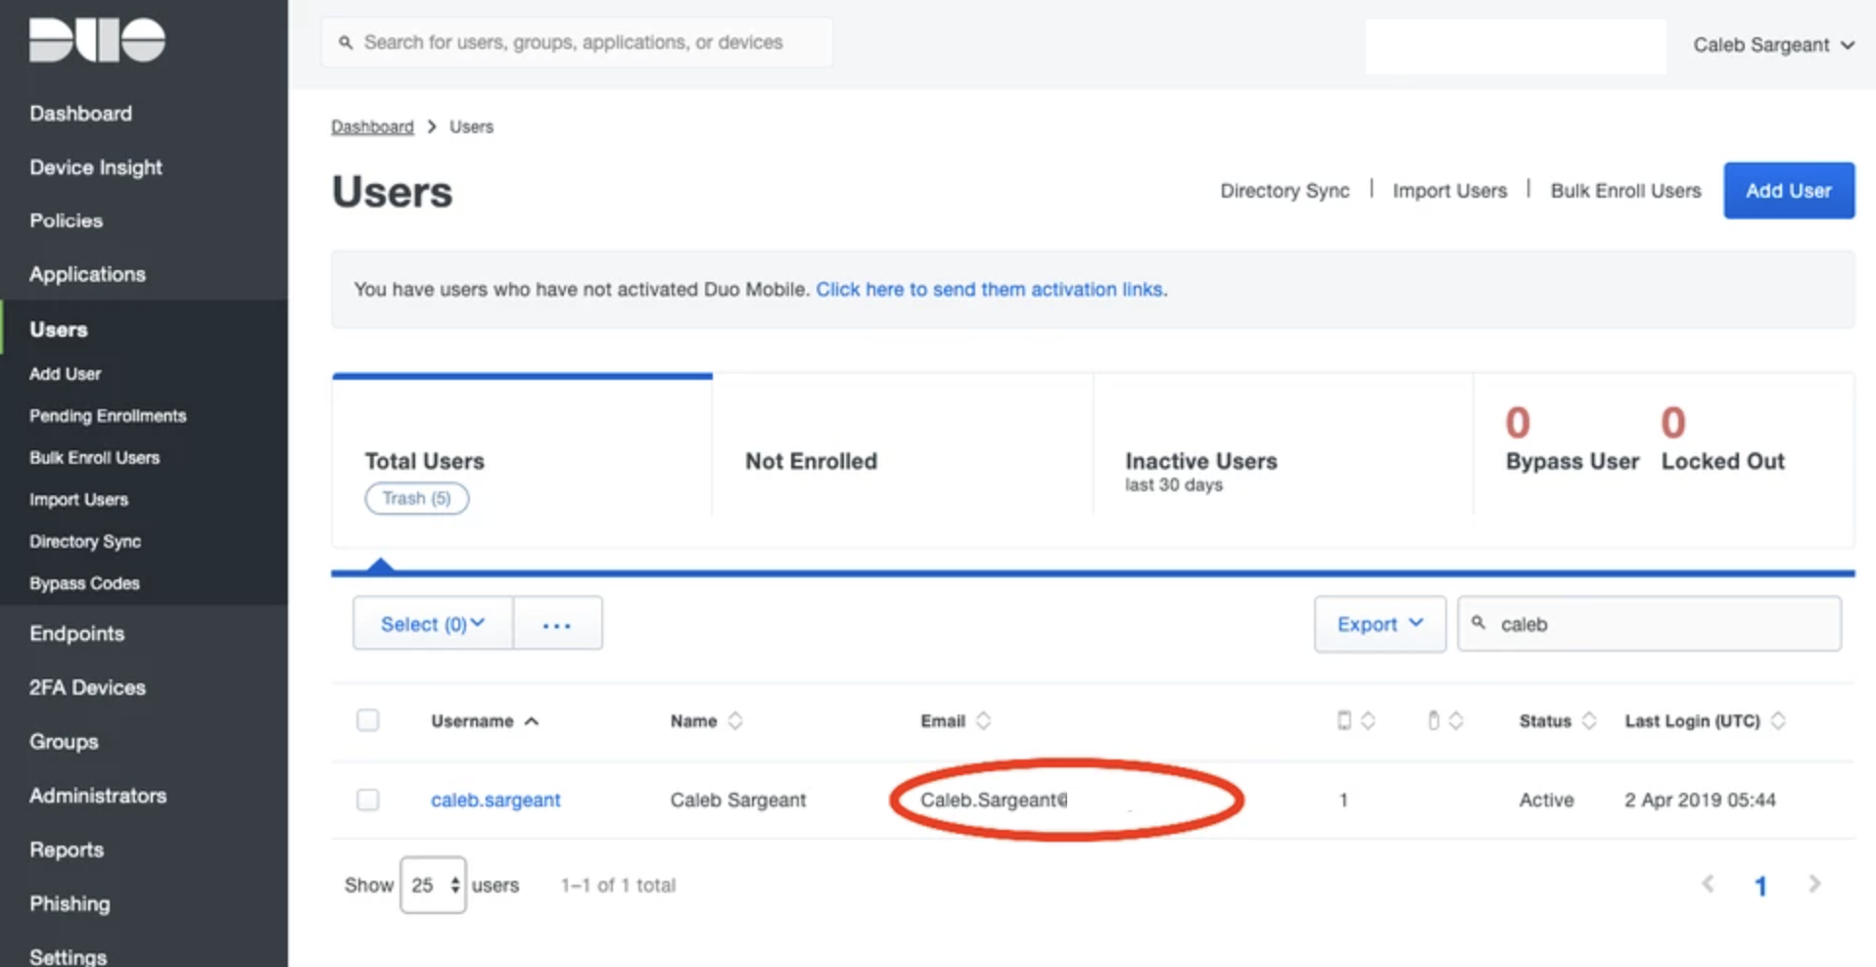Open the more actions ellipsis menu

[x=557, y=623]
